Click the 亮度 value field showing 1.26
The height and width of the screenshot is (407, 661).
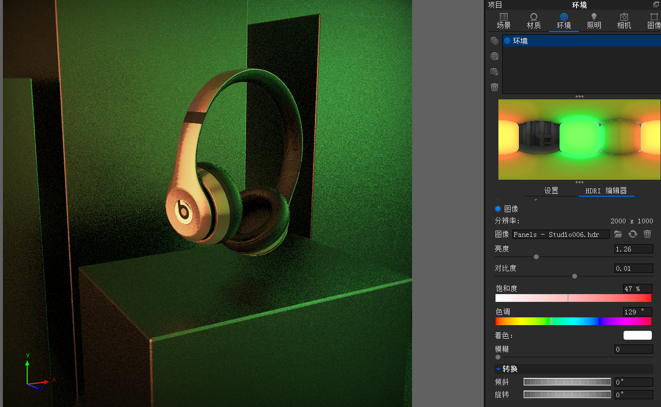coord(633,249)
